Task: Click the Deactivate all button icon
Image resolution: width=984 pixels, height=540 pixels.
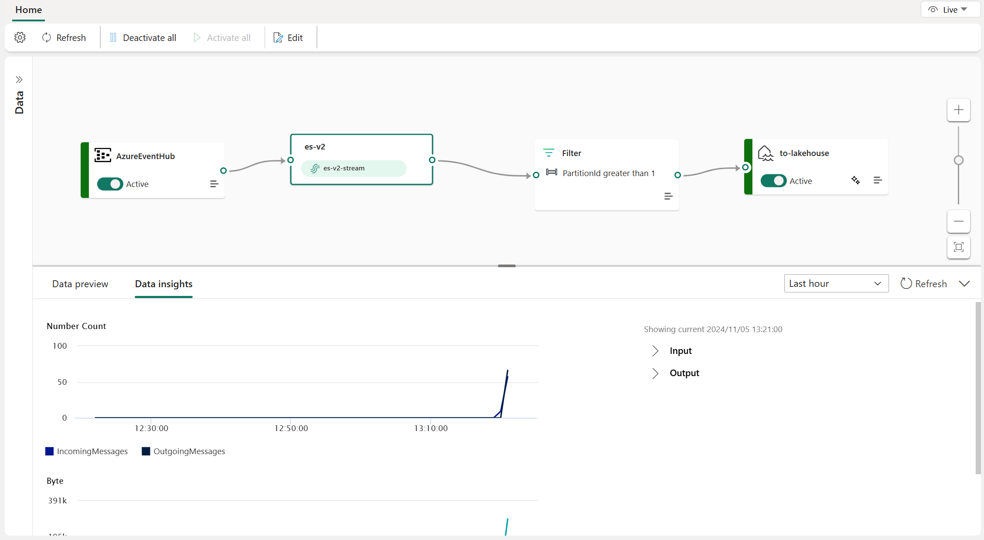Action: click(112, 37)
